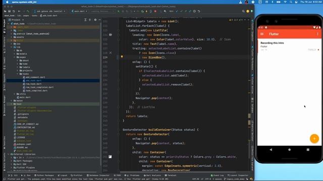Click the Save All icon in toolbar
The image size is (323, 181).
point(9,11)
